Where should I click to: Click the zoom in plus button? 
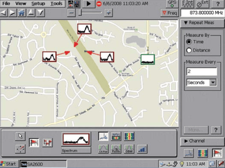(108, 13)
